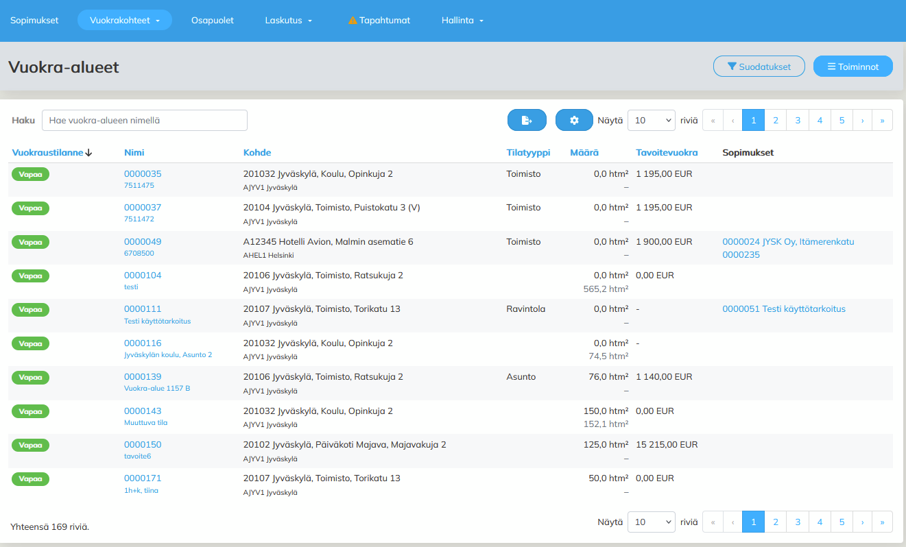Open Tapahtumat with warning icon

379,21
